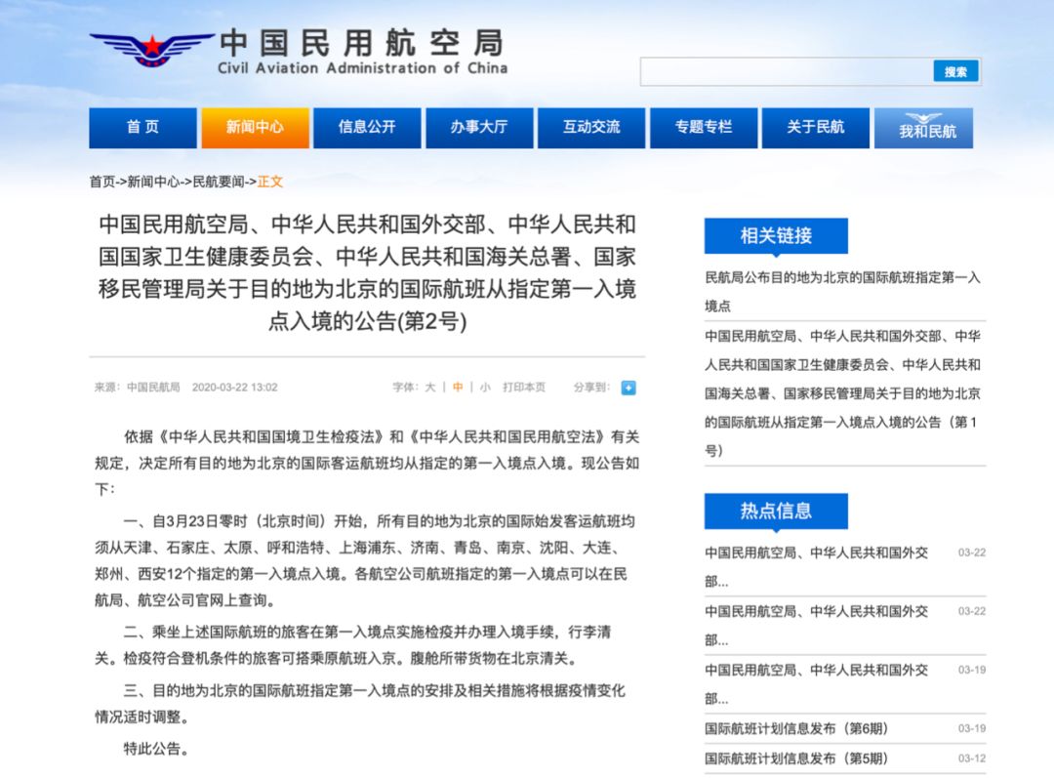Click 打印本页 to print the page

pos(524,388)
